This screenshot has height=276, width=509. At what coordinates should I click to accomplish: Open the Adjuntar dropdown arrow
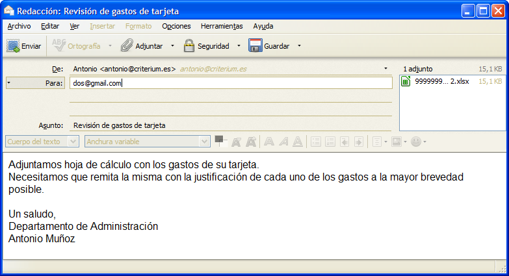coord(172,45)
